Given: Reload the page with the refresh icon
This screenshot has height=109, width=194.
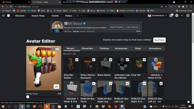Looking at the screenshot, I should click(11, 7).
